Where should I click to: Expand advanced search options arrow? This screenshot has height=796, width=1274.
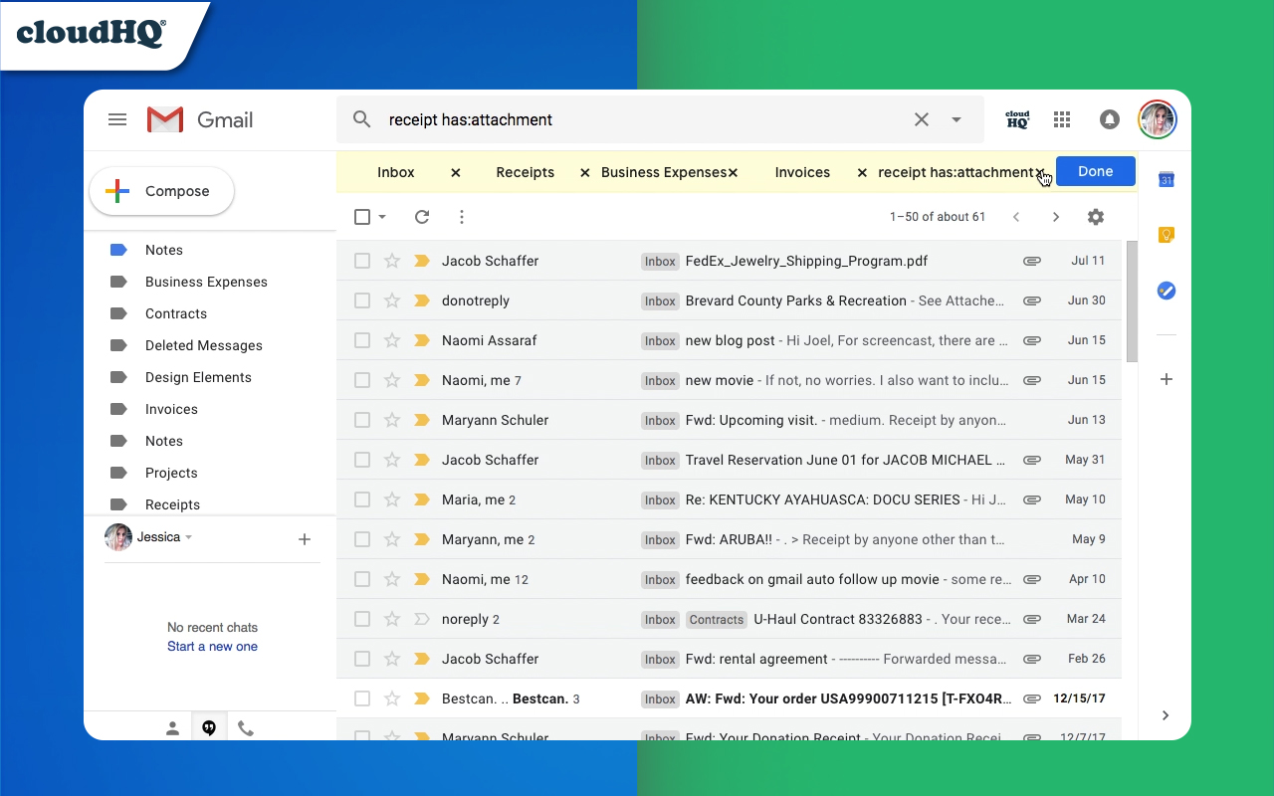[x=955, y=119]
